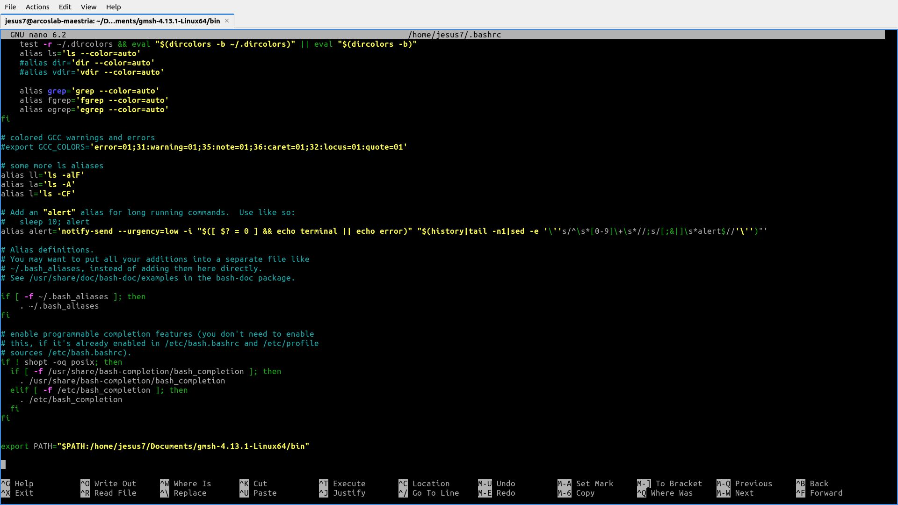This screenshot has width=898, height=505.
Task: Click the GNU nano 6.2 title text
Action: (x=38, y=35)
